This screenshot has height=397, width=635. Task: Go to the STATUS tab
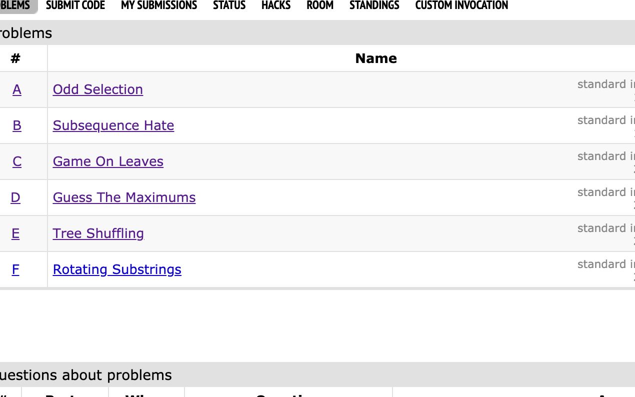click(229, 5)
